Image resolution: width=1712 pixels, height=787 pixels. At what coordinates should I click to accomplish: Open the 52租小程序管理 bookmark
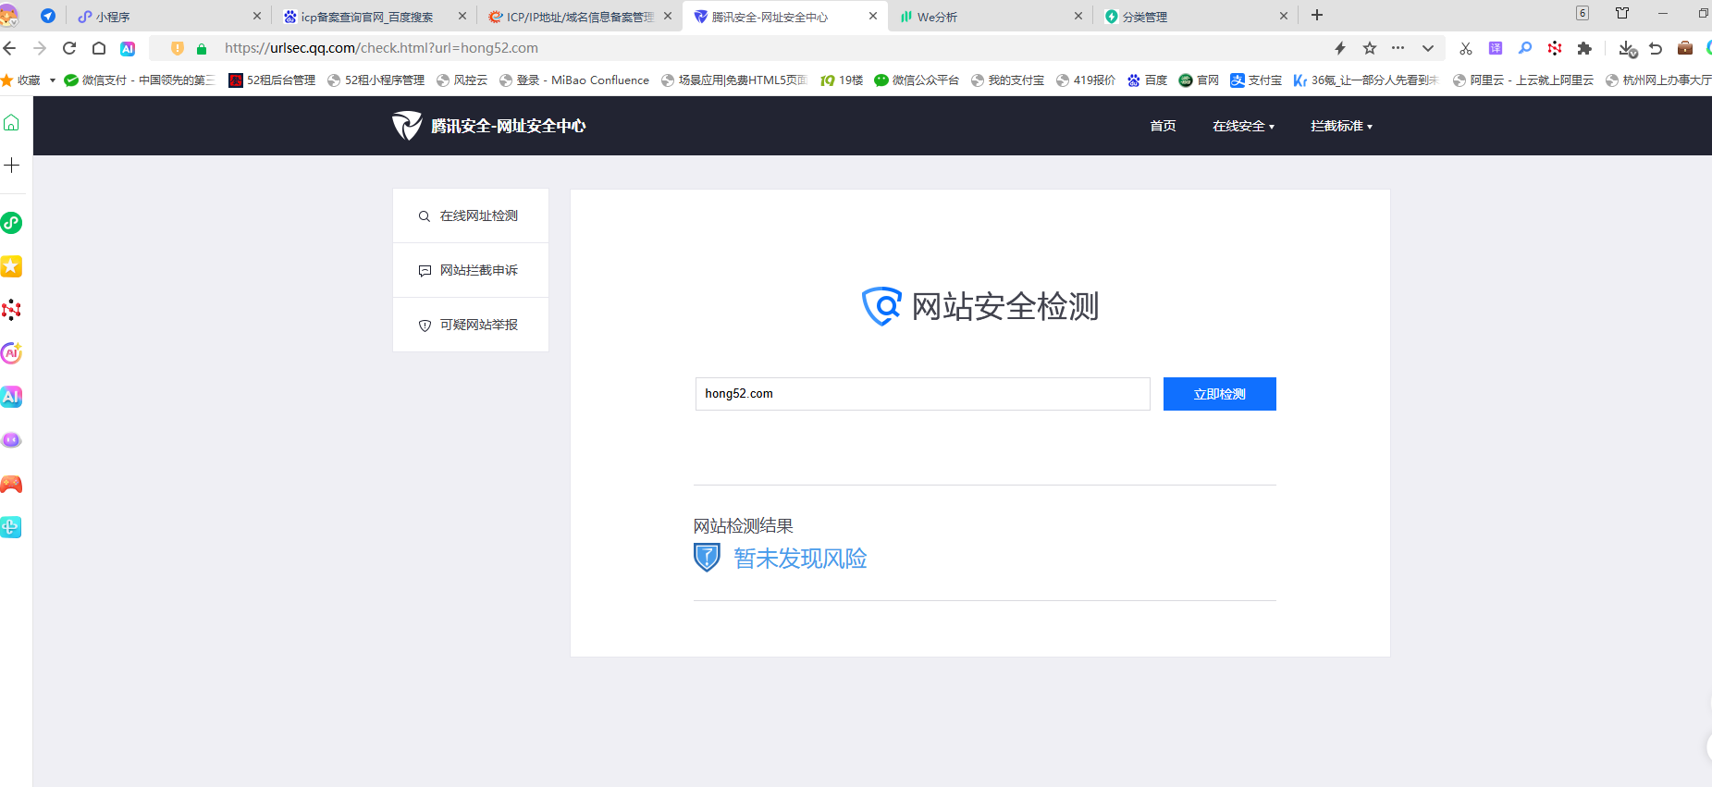[x=376, y=80]
